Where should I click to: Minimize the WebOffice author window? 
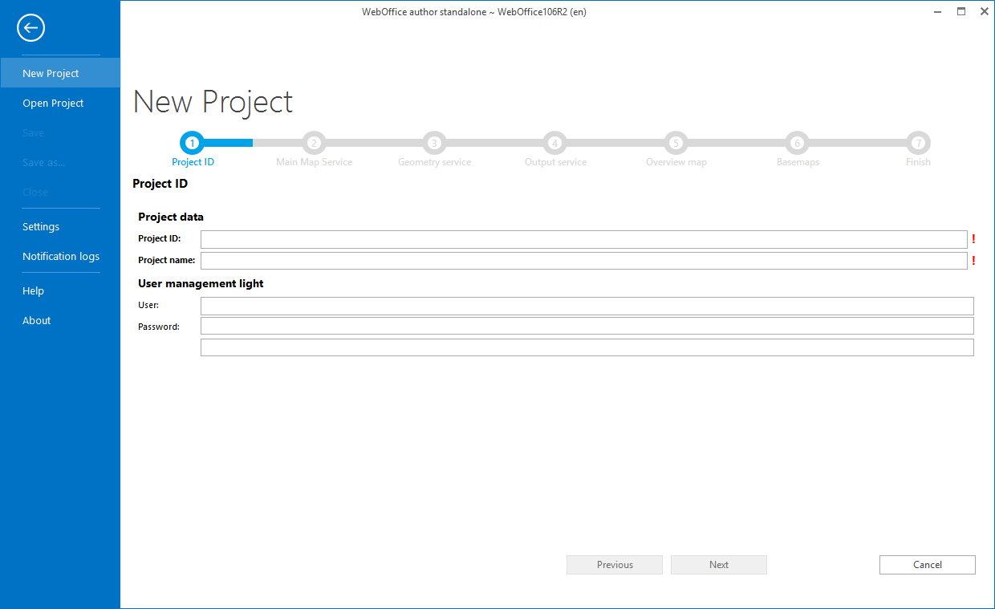click(x=937, y=12)
